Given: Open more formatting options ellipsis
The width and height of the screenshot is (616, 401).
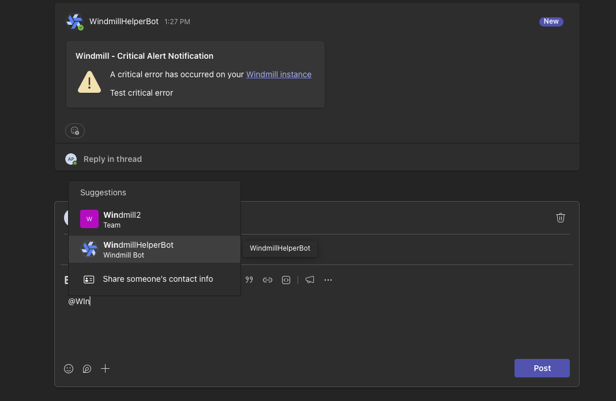Looking at the screenshot, I should pos(328,280).
